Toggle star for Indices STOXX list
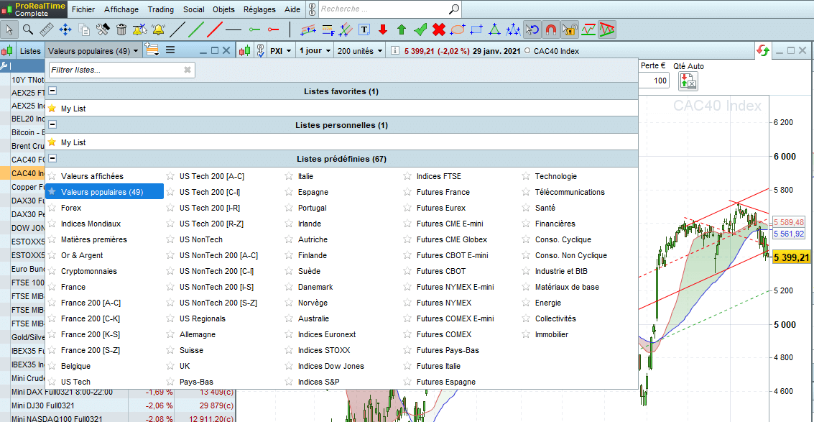Viewport: 814px width, 422px height. coord(289,350)
